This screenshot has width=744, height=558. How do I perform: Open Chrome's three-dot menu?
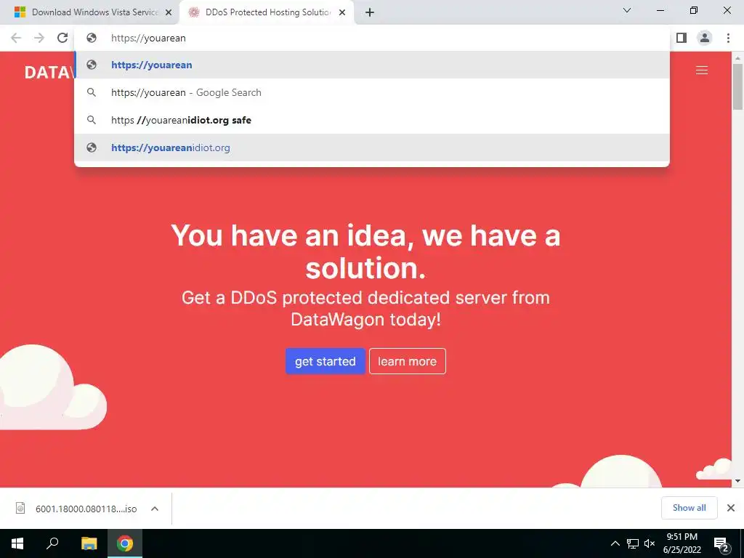click(x=728, y=38)
